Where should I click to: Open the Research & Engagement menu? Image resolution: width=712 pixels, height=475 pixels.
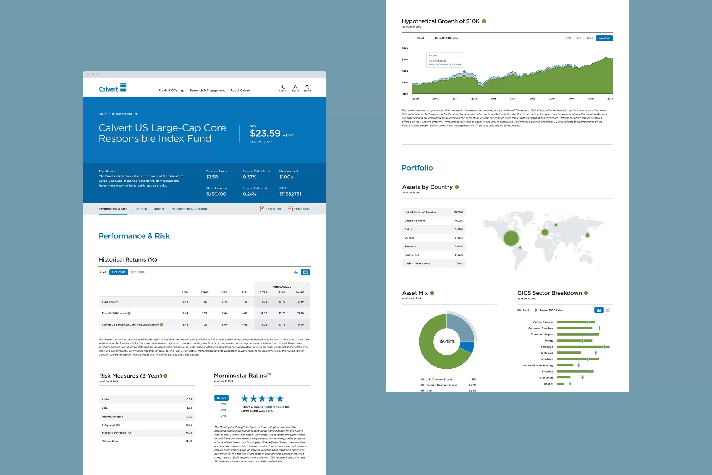pos(207,90)
